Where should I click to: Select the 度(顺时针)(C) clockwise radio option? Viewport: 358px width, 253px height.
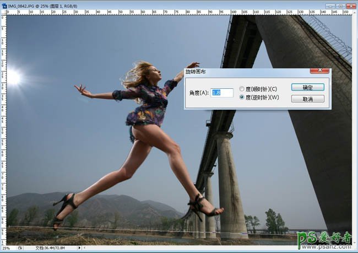tap(242, 89)
